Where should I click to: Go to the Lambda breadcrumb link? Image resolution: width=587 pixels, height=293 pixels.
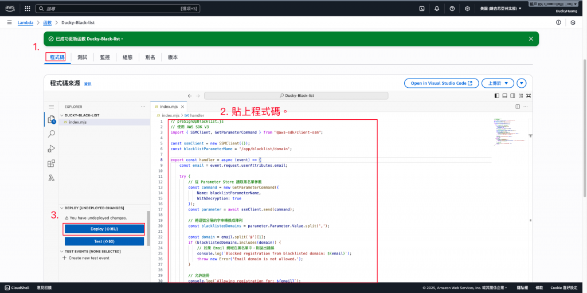click(25, 22)
